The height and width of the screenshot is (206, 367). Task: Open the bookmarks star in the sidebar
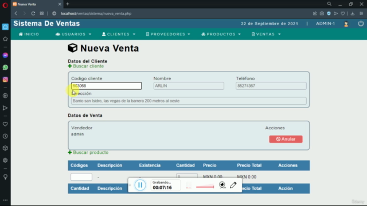pyautogui.click(x=5, y=39)
